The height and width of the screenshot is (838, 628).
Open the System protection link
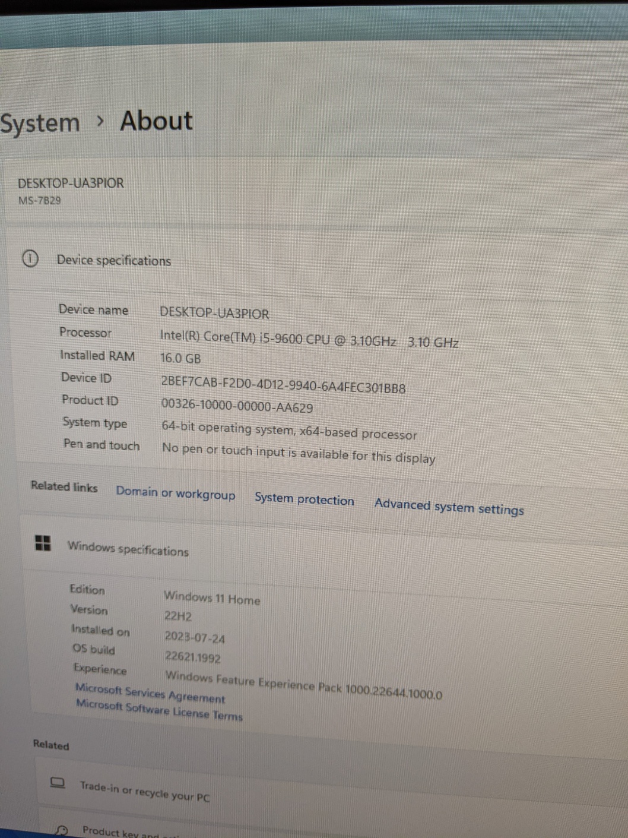305,499
